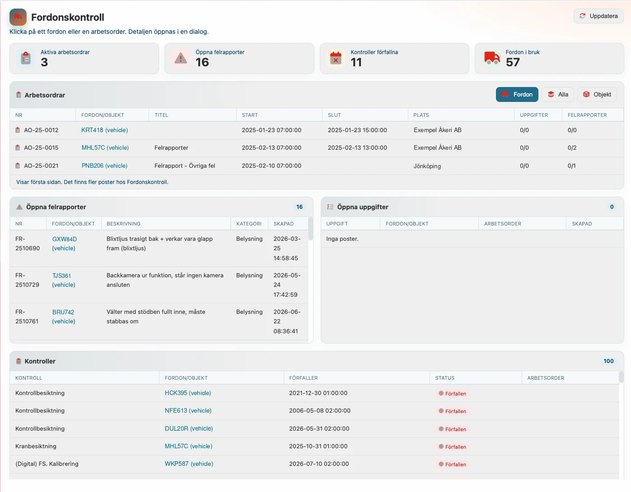Open vehicle MHL57C in the Kranbesiktning row

[188, 446]
